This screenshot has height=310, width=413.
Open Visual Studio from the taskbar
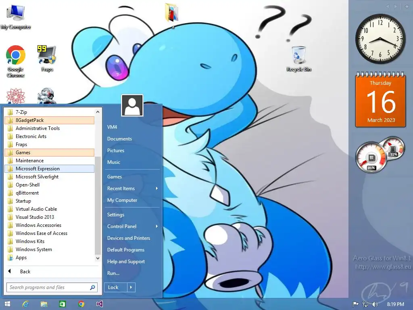click(x=99, y=304)
